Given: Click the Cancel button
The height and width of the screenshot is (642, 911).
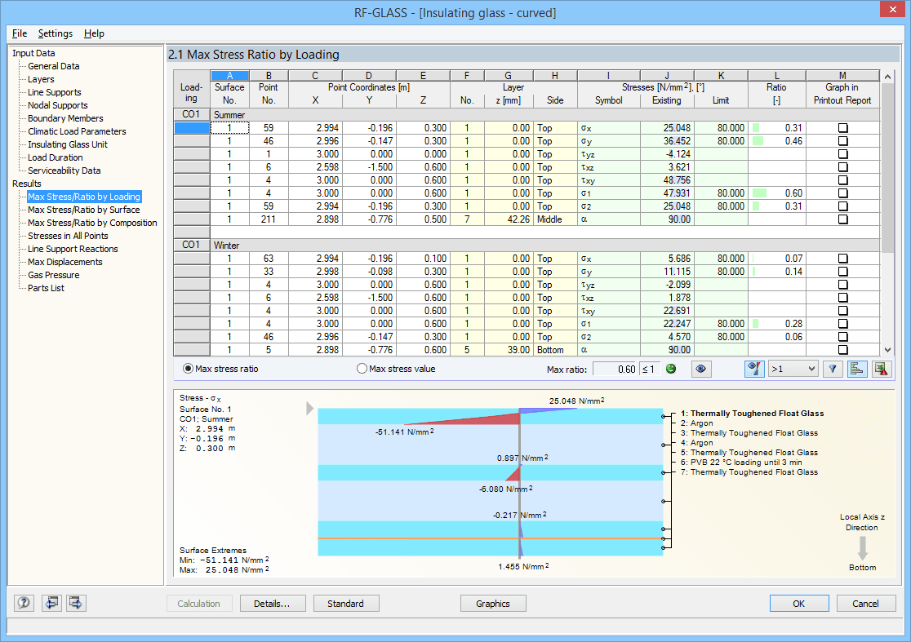Looking at the screenshot, I should (865, 604).
